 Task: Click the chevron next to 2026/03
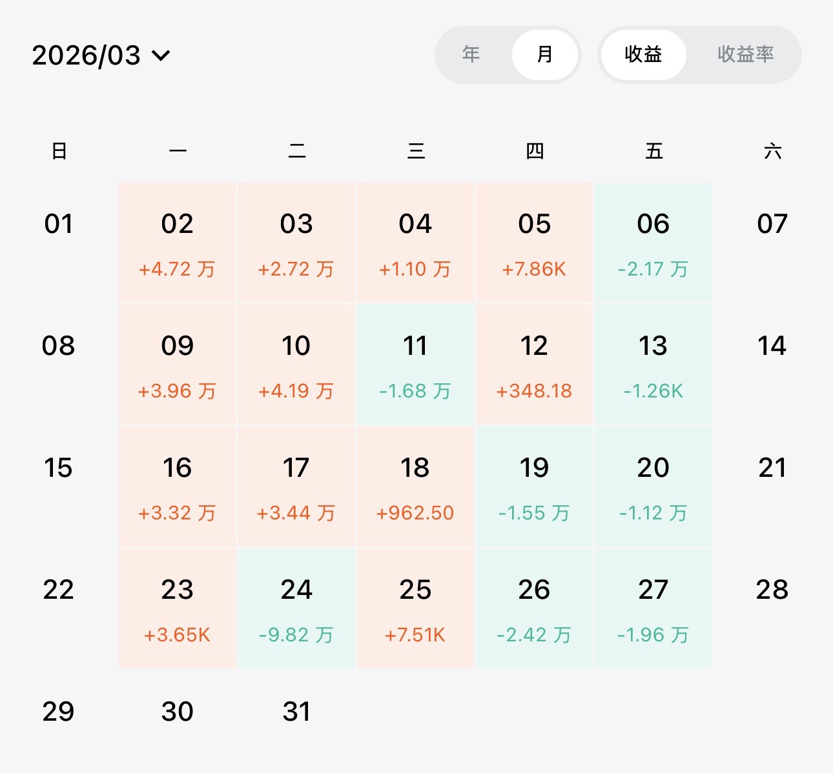click(x=161, y=55)
